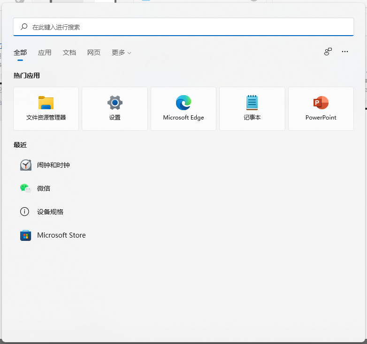The image size is (367, 344).
Task: Launch Microsoft Edge from top apps
Action: [x=183, y=109]
